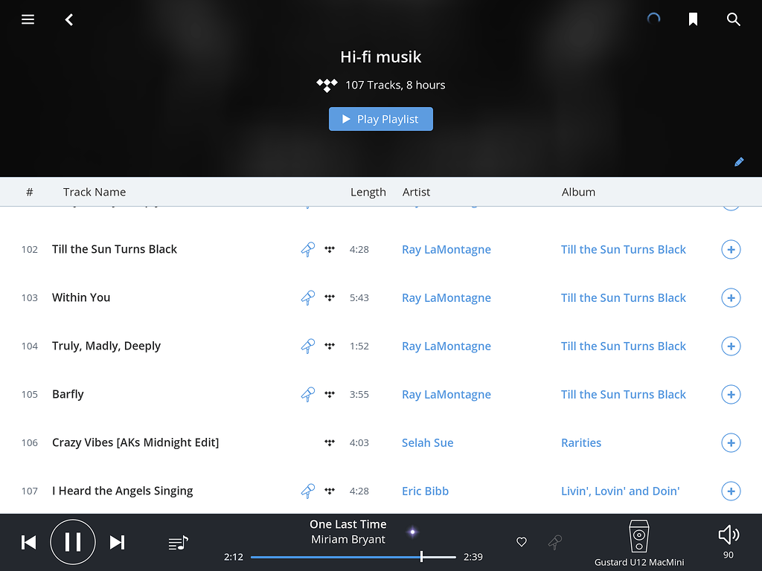The image size is (762, 571).
Task: Open search
Action: pyautogui.click(x=734, y=19)
